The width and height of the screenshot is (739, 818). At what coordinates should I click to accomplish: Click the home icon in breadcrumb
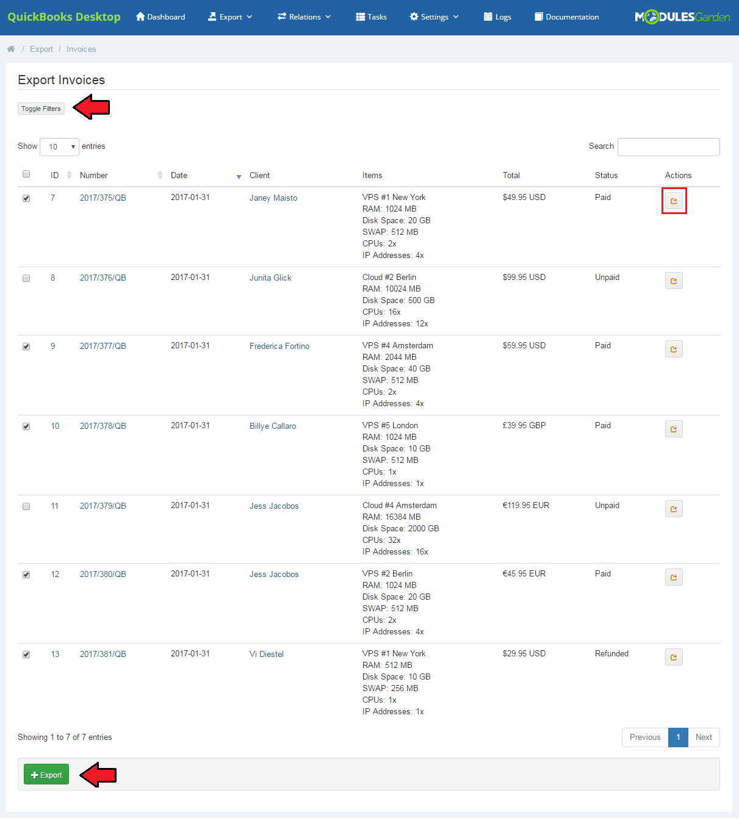pos(11,49)
